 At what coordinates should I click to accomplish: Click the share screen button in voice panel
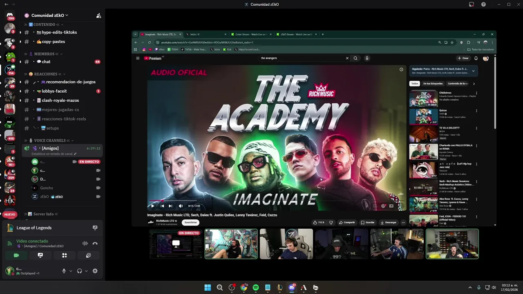pyautogui.click(x=40, y=255)
